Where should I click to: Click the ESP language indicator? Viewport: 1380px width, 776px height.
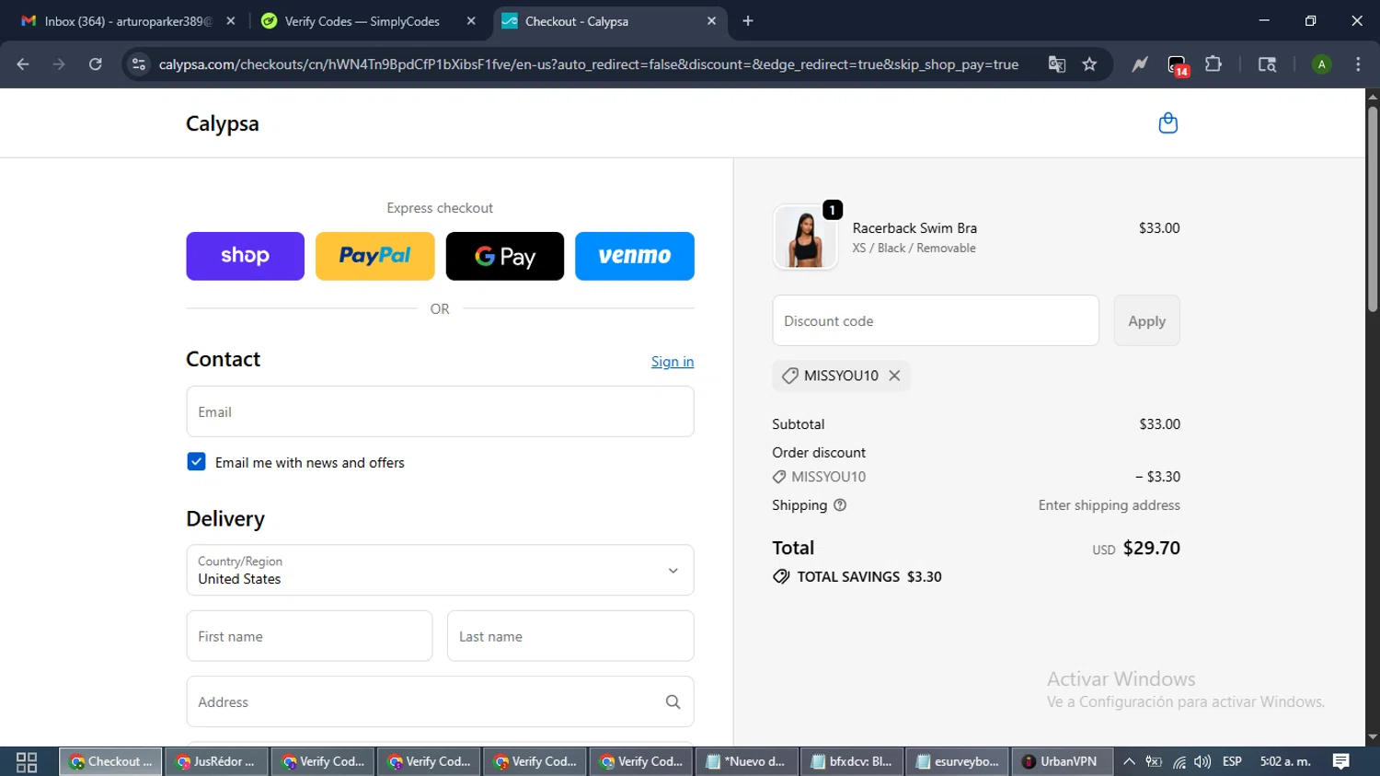pos(1232,762)
